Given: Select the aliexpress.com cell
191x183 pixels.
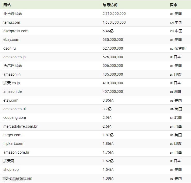Looking at the screenshot, I should pos(16,31).
